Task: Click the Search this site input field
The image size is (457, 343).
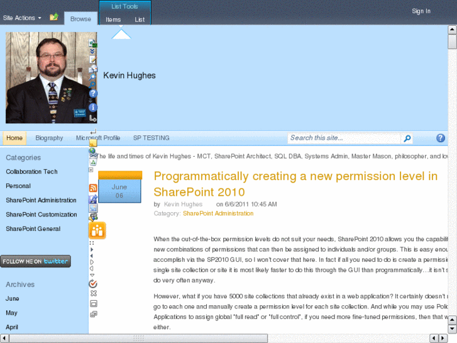Action: (344, 138)
